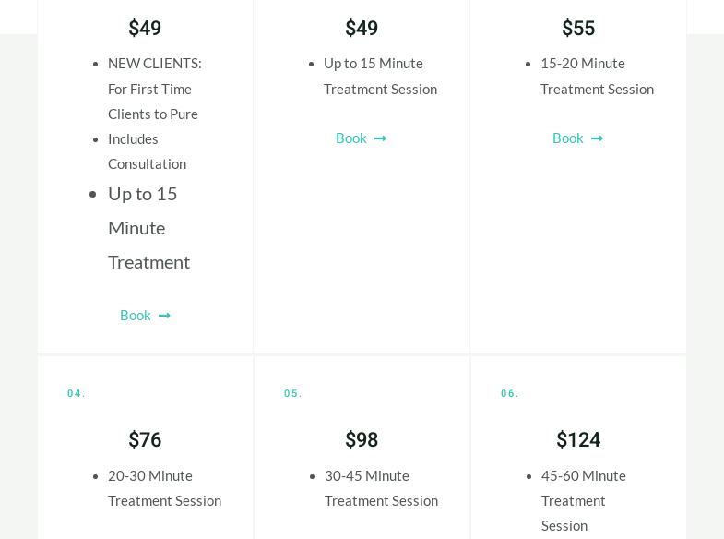The height and width of the screenshot is (539, 724).
Task: Click the 04. card number label
Action: click(77, 394)
